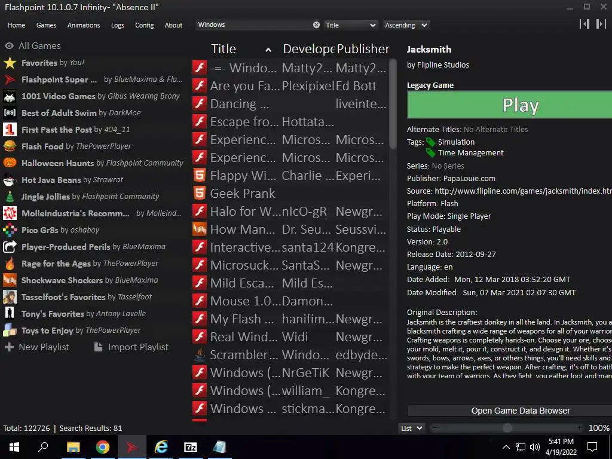The width and height of the screenshot is (612, 459).
Task: Click the Toys to Enjoy blocks icon
Action: pos(10,331)
